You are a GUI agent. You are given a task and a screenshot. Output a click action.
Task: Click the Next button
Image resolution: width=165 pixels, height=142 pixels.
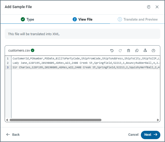[x=150, y=134]
